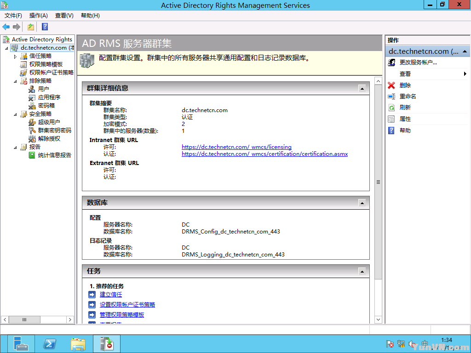471x353 pixels.
Task: Click the Help question mark toolbar icon
Action: [45, 27]
